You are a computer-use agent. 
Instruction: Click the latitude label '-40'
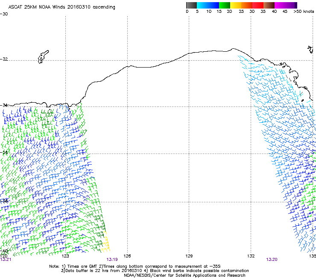pos(4,251)
